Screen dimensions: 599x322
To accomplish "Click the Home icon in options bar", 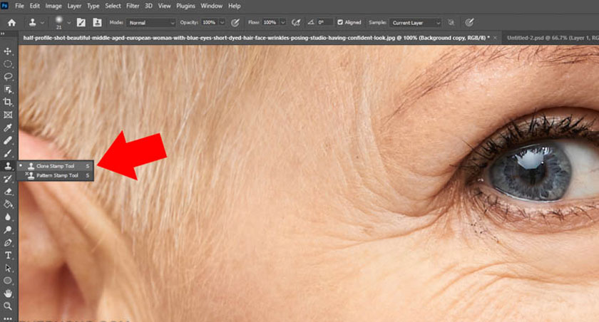I will pyautogui.click(x=11, y=22).
